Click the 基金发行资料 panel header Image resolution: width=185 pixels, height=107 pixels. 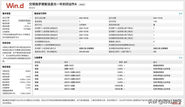coord(40,14)
